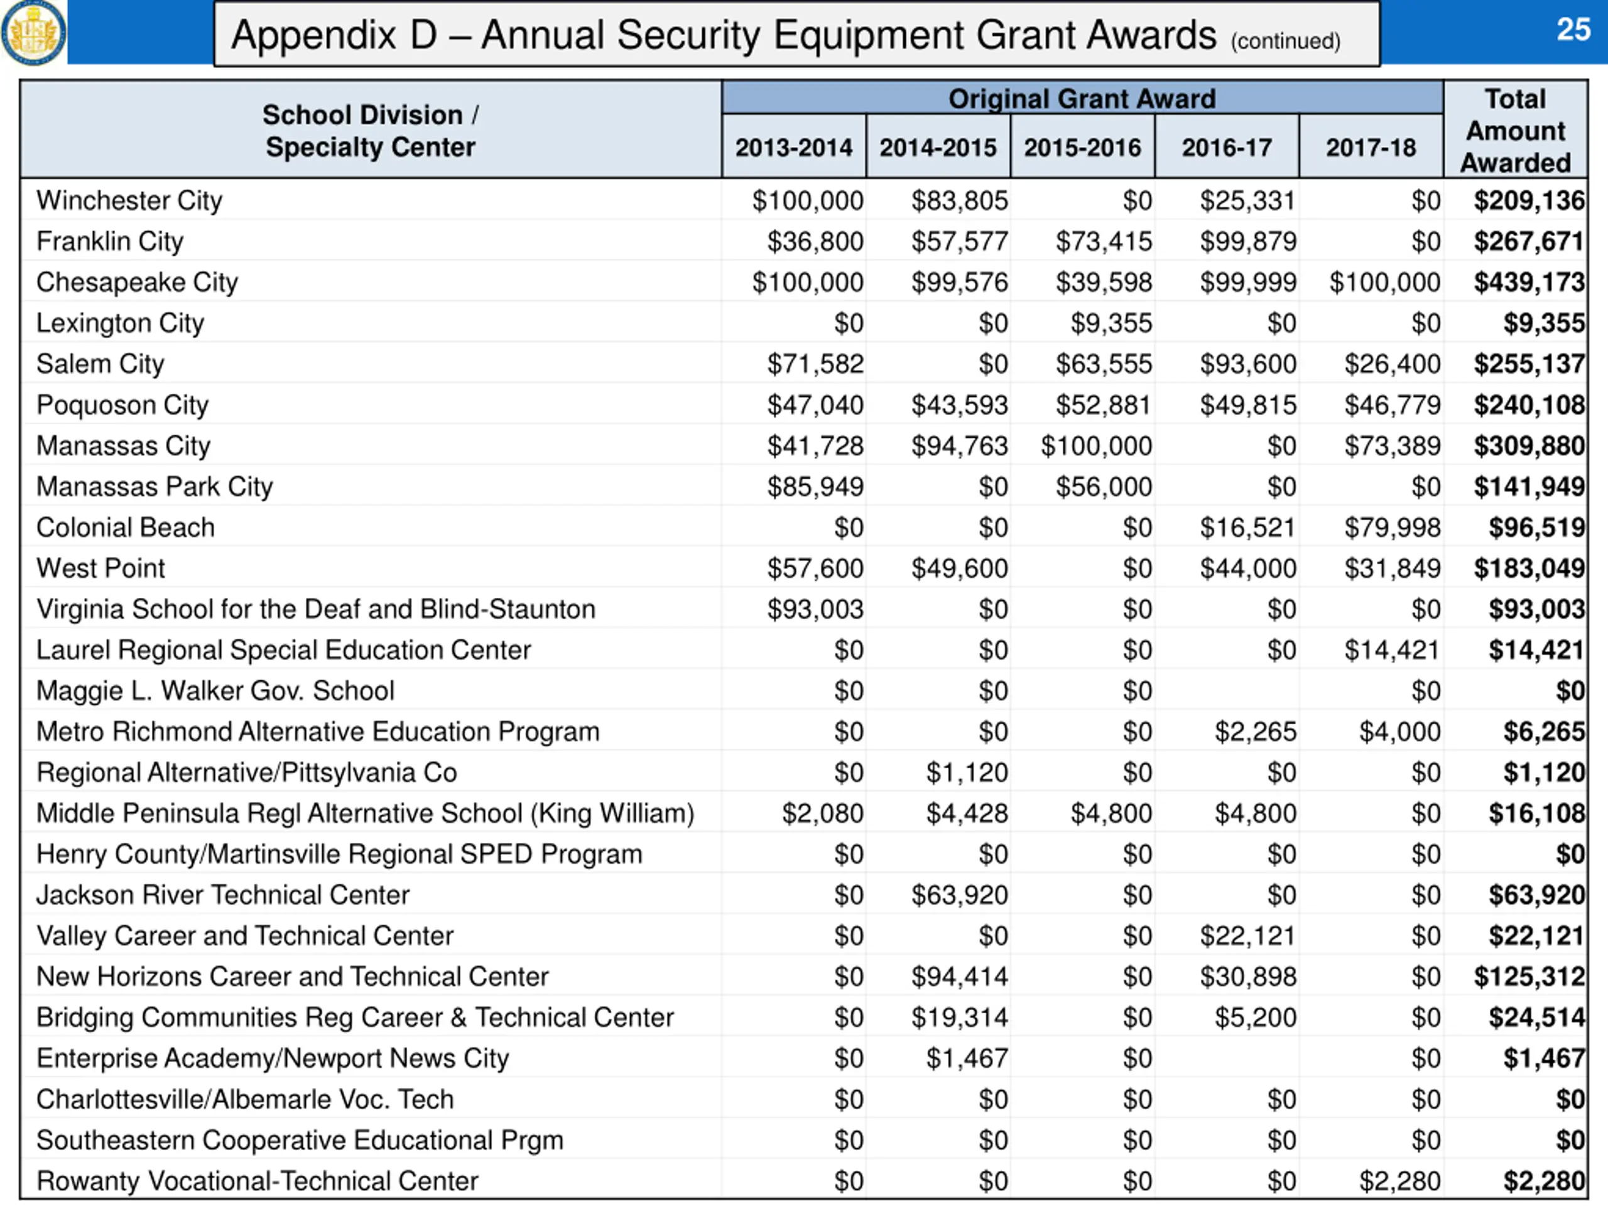The width and height of the screenshot is (1608, 1206).
Task: Click the page number 25
Action: click(x=1573, y=30)
